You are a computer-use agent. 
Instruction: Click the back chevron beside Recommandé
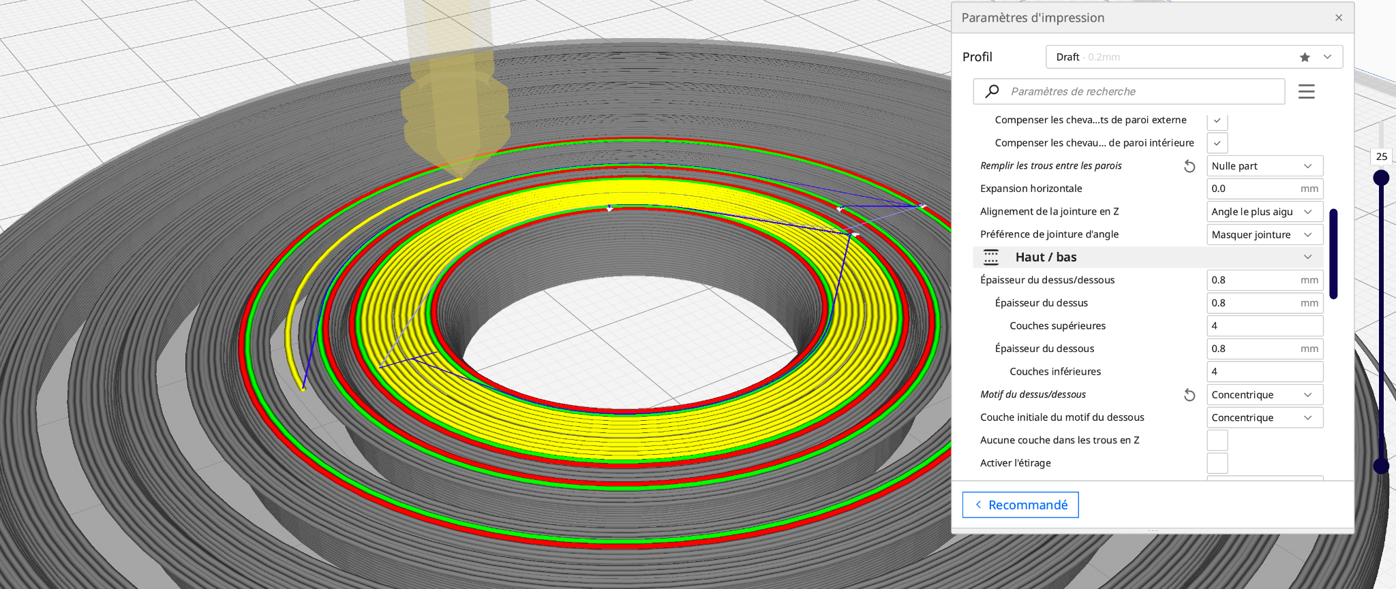pos(979,505)
